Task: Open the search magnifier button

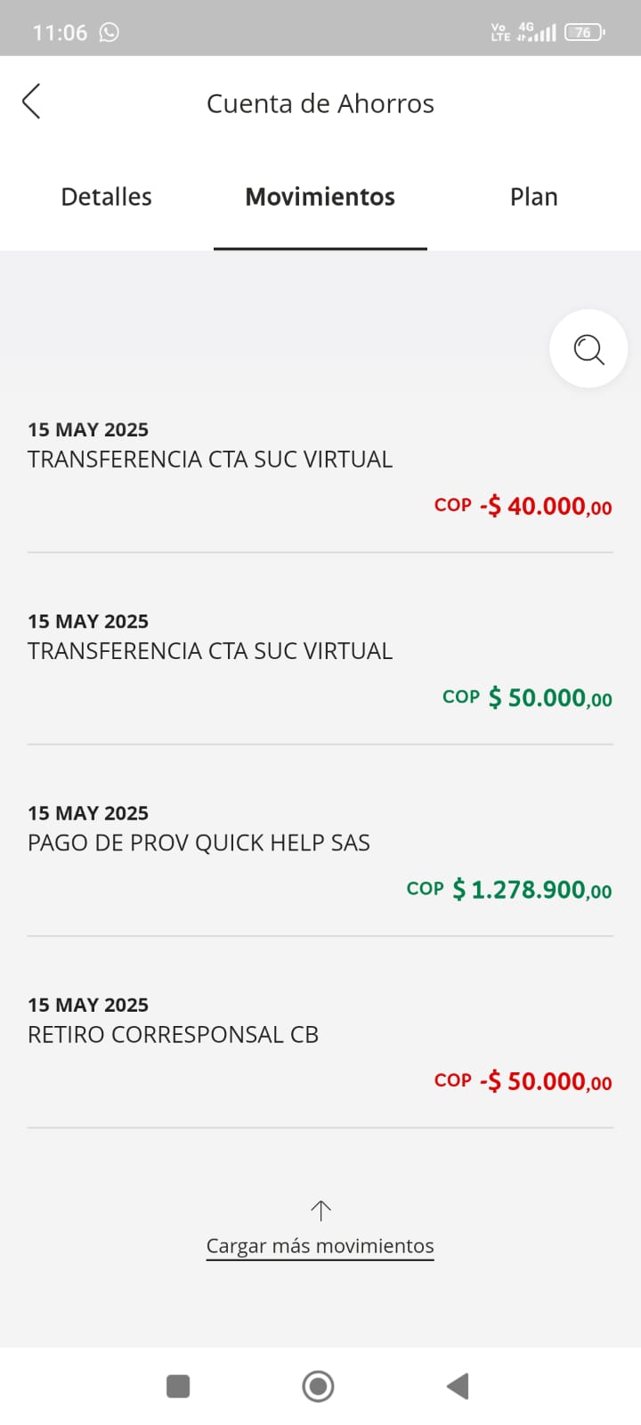Action: click(588, 348)
